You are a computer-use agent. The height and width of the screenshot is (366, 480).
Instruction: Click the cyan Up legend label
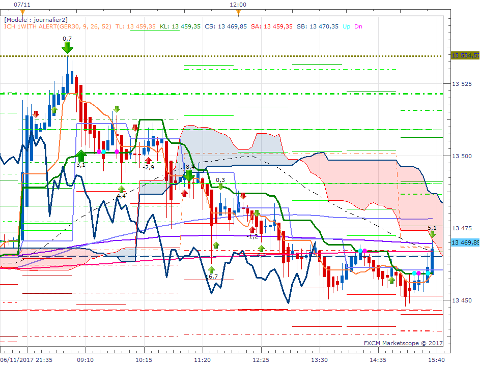point(347,26)
